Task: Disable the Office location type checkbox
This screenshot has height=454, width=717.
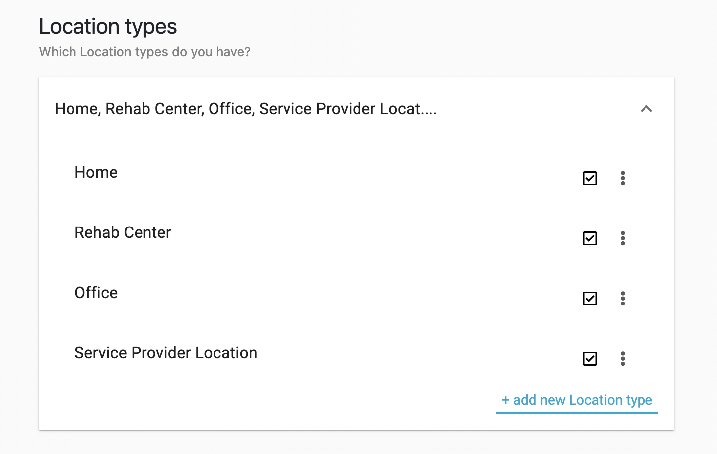Action: click(x=590, y=299)
